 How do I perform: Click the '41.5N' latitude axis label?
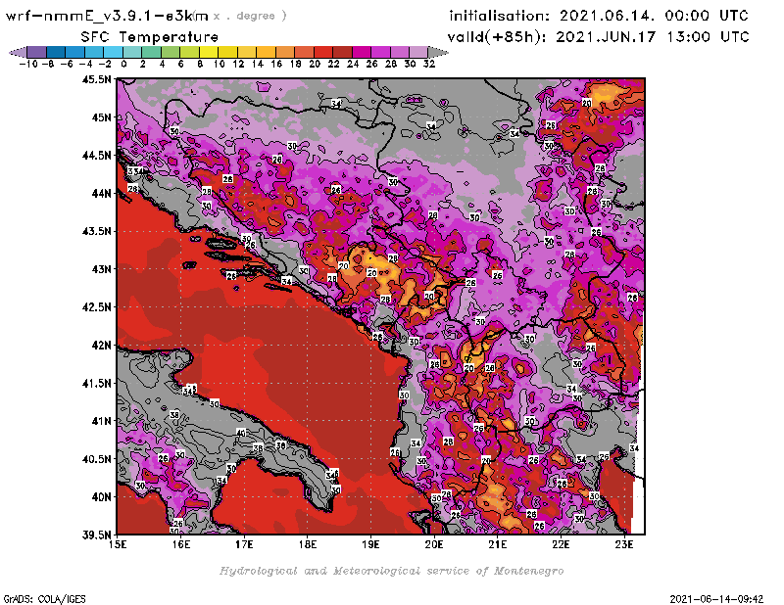click(96, 383)
